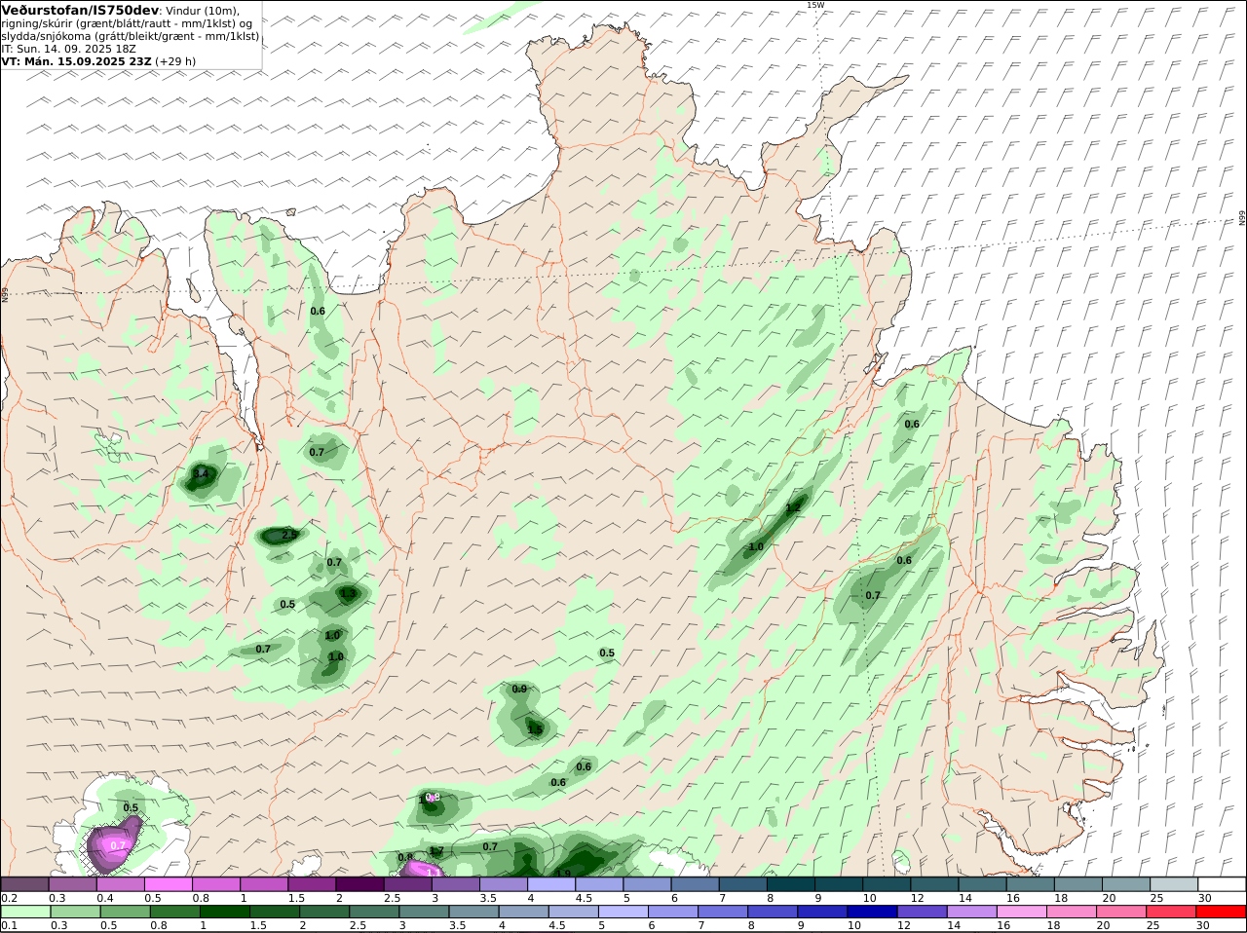Click the 2.5 precipitation value on the map
This screenshot has width=1247, height=933.
click(x=289, y=536)
